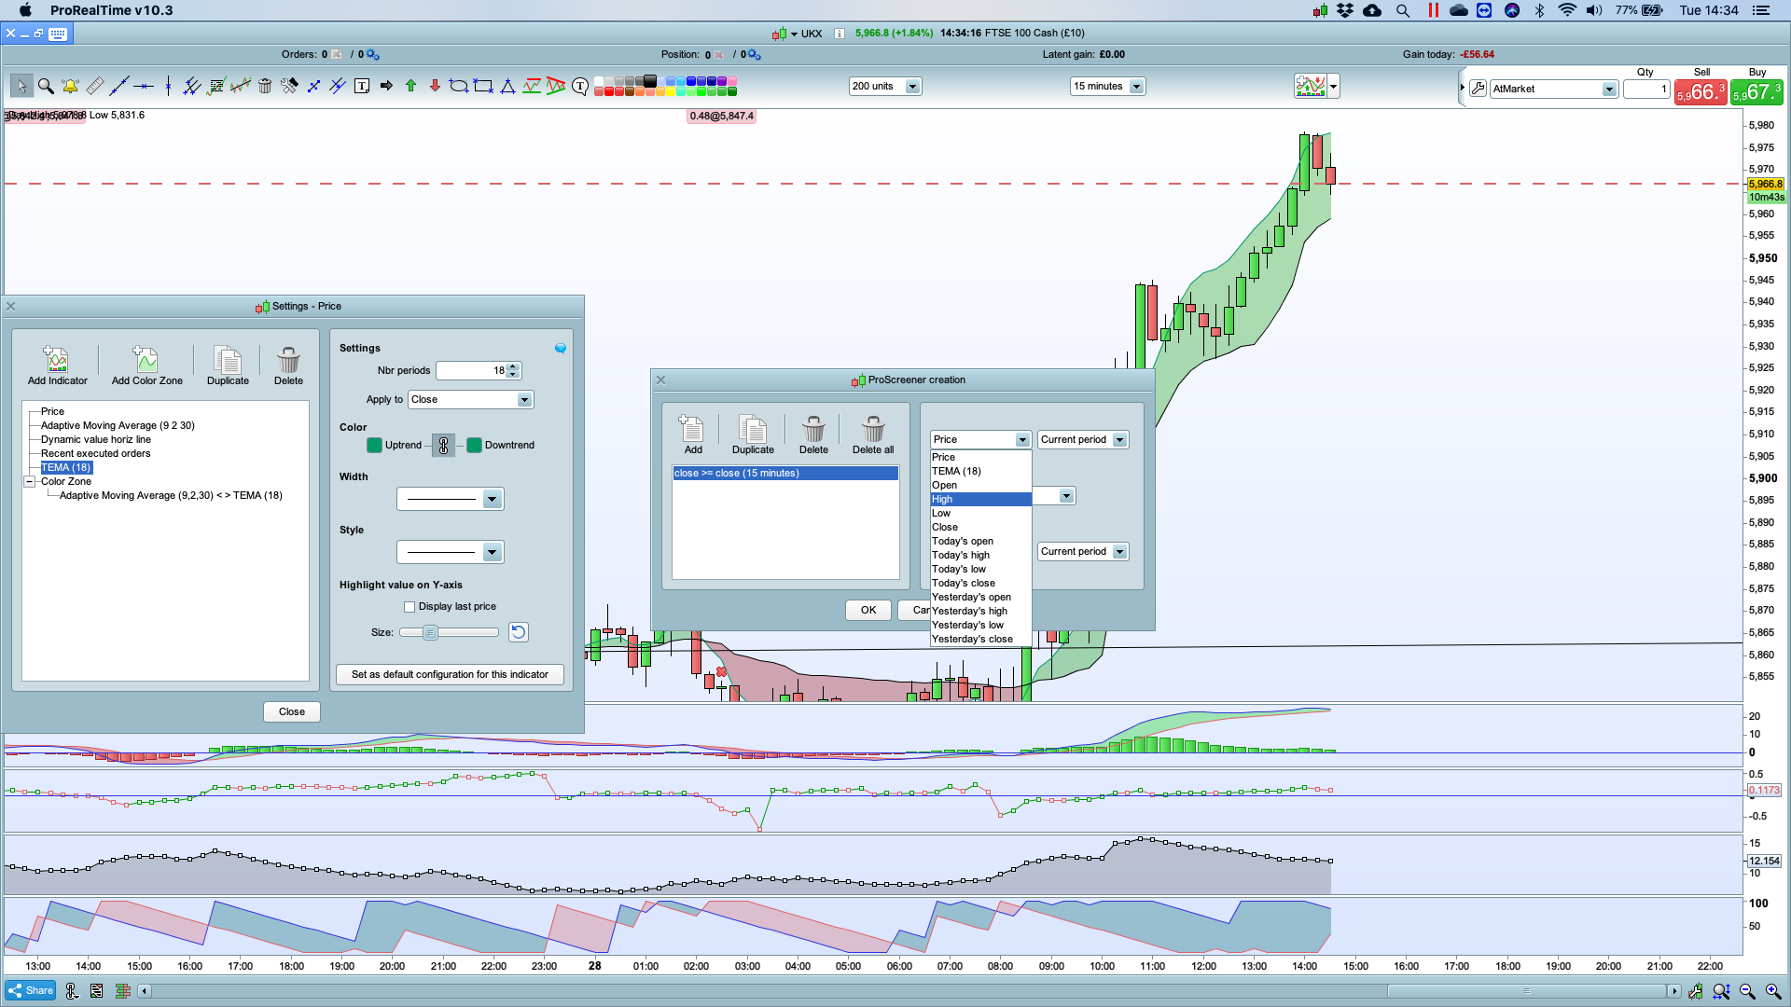Open the 15 minutes timeframe dropdown

(x=1136, y=87)
